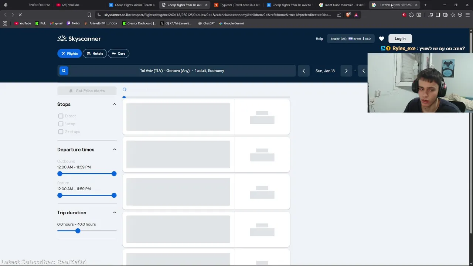This screenshot has width=473, height=266.
Task: Click the return date previous-day arrow
Action: (363, 71)
